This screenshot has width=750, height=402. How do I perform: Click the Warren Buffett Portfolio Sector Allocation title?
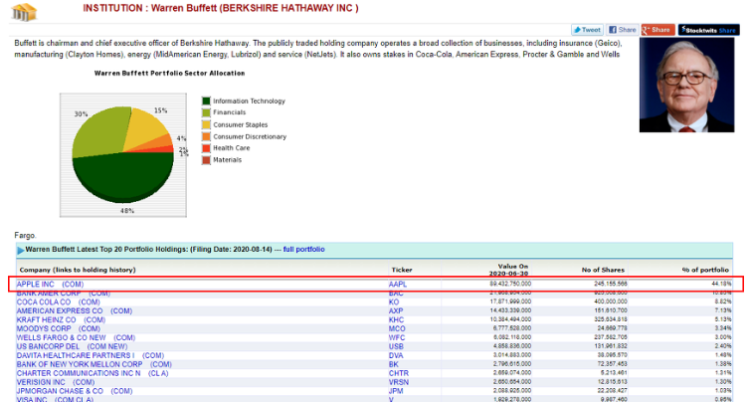[169, 74]
